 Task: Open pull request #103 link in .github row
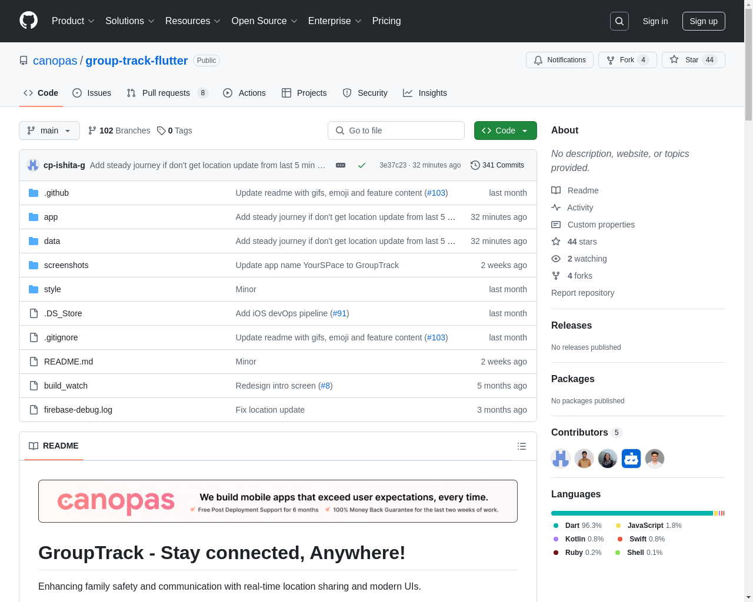(436, 193)
